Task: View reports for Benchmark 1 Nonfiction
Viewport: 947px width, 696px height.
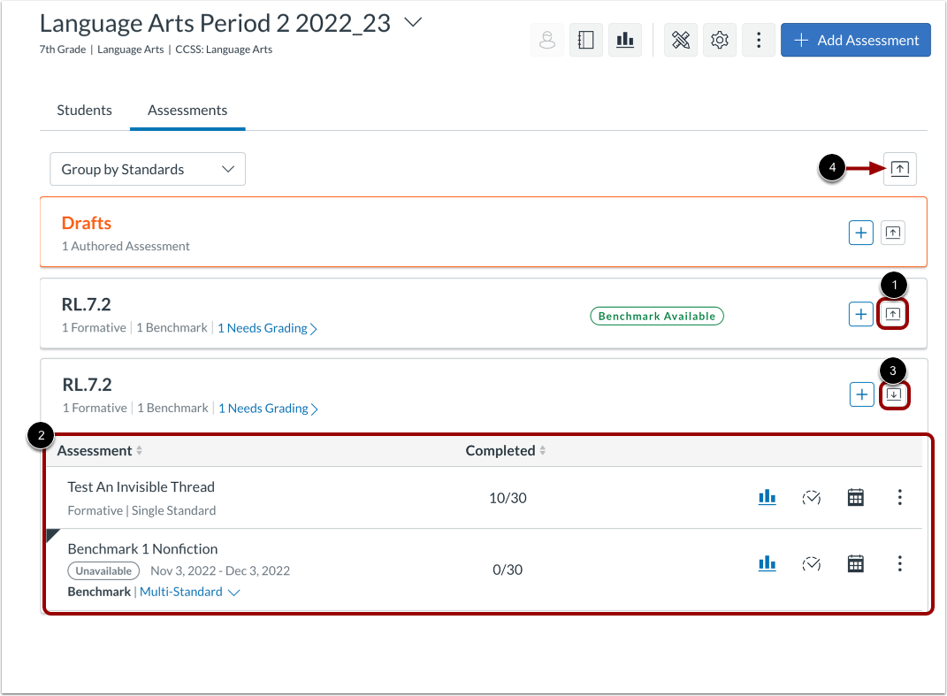Action: (x=767, y=563)
